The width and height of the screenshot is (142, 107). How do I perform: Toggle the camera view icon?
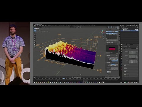click(x=104, y=38)
